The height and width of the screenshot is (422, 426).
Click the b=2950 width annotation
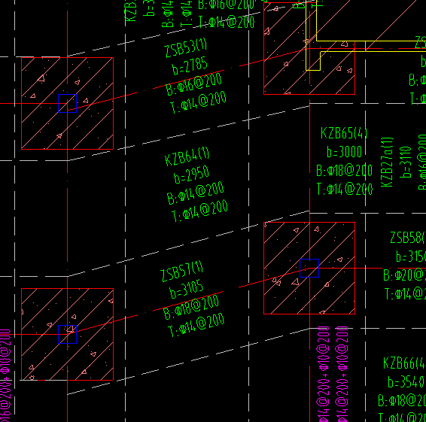click(191, 175)
